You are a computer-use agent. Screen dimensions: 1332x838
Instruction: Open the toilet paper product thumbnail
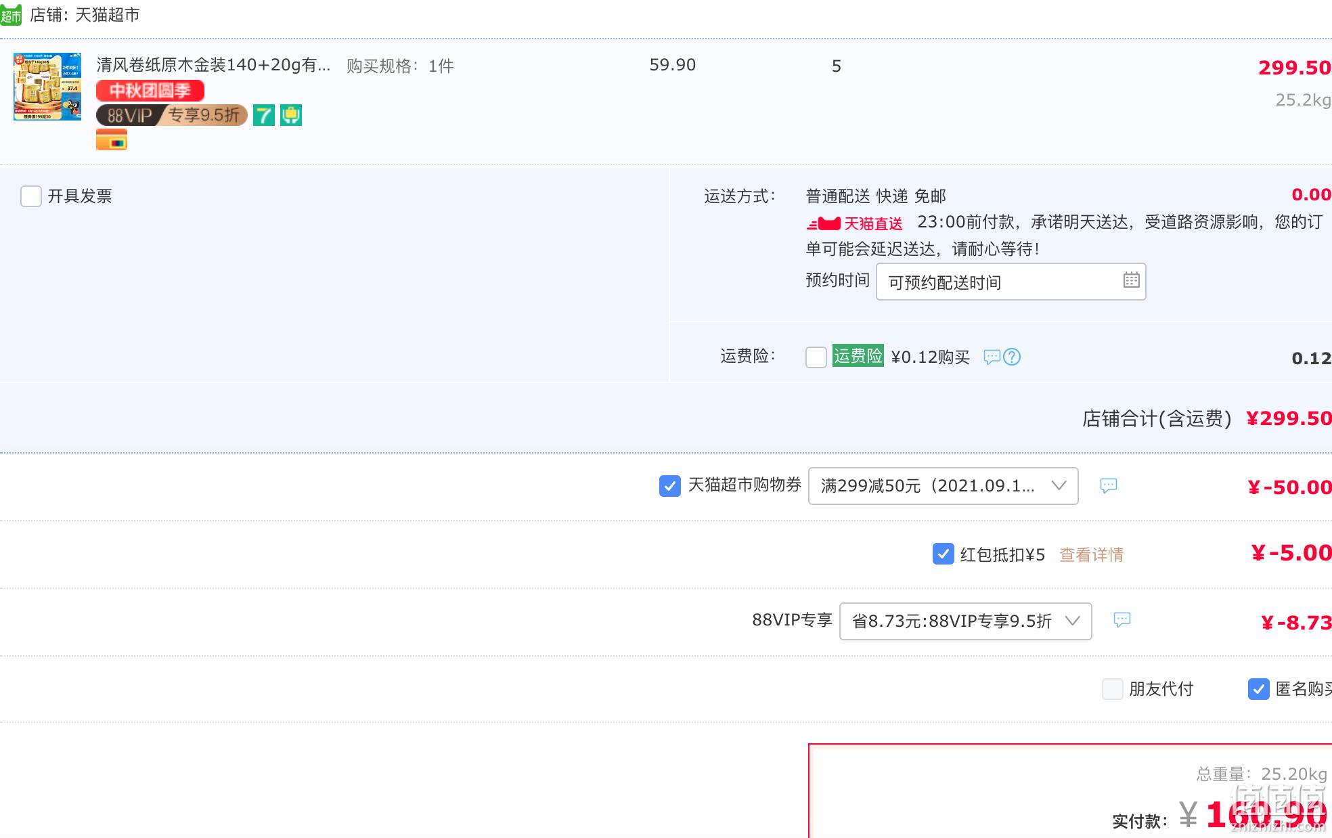pyautogui.click(x=47, y=87)
